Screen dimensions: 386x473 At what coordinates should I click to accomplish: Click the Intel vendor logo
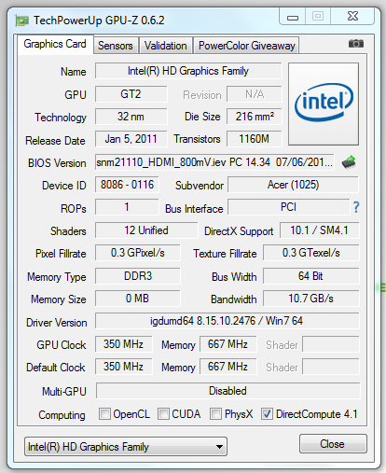(x=324, y=104)
